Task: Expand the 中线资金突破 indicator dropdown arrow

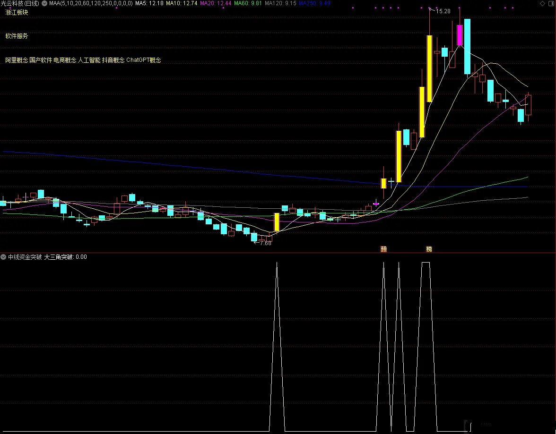Action: (3, 257)
